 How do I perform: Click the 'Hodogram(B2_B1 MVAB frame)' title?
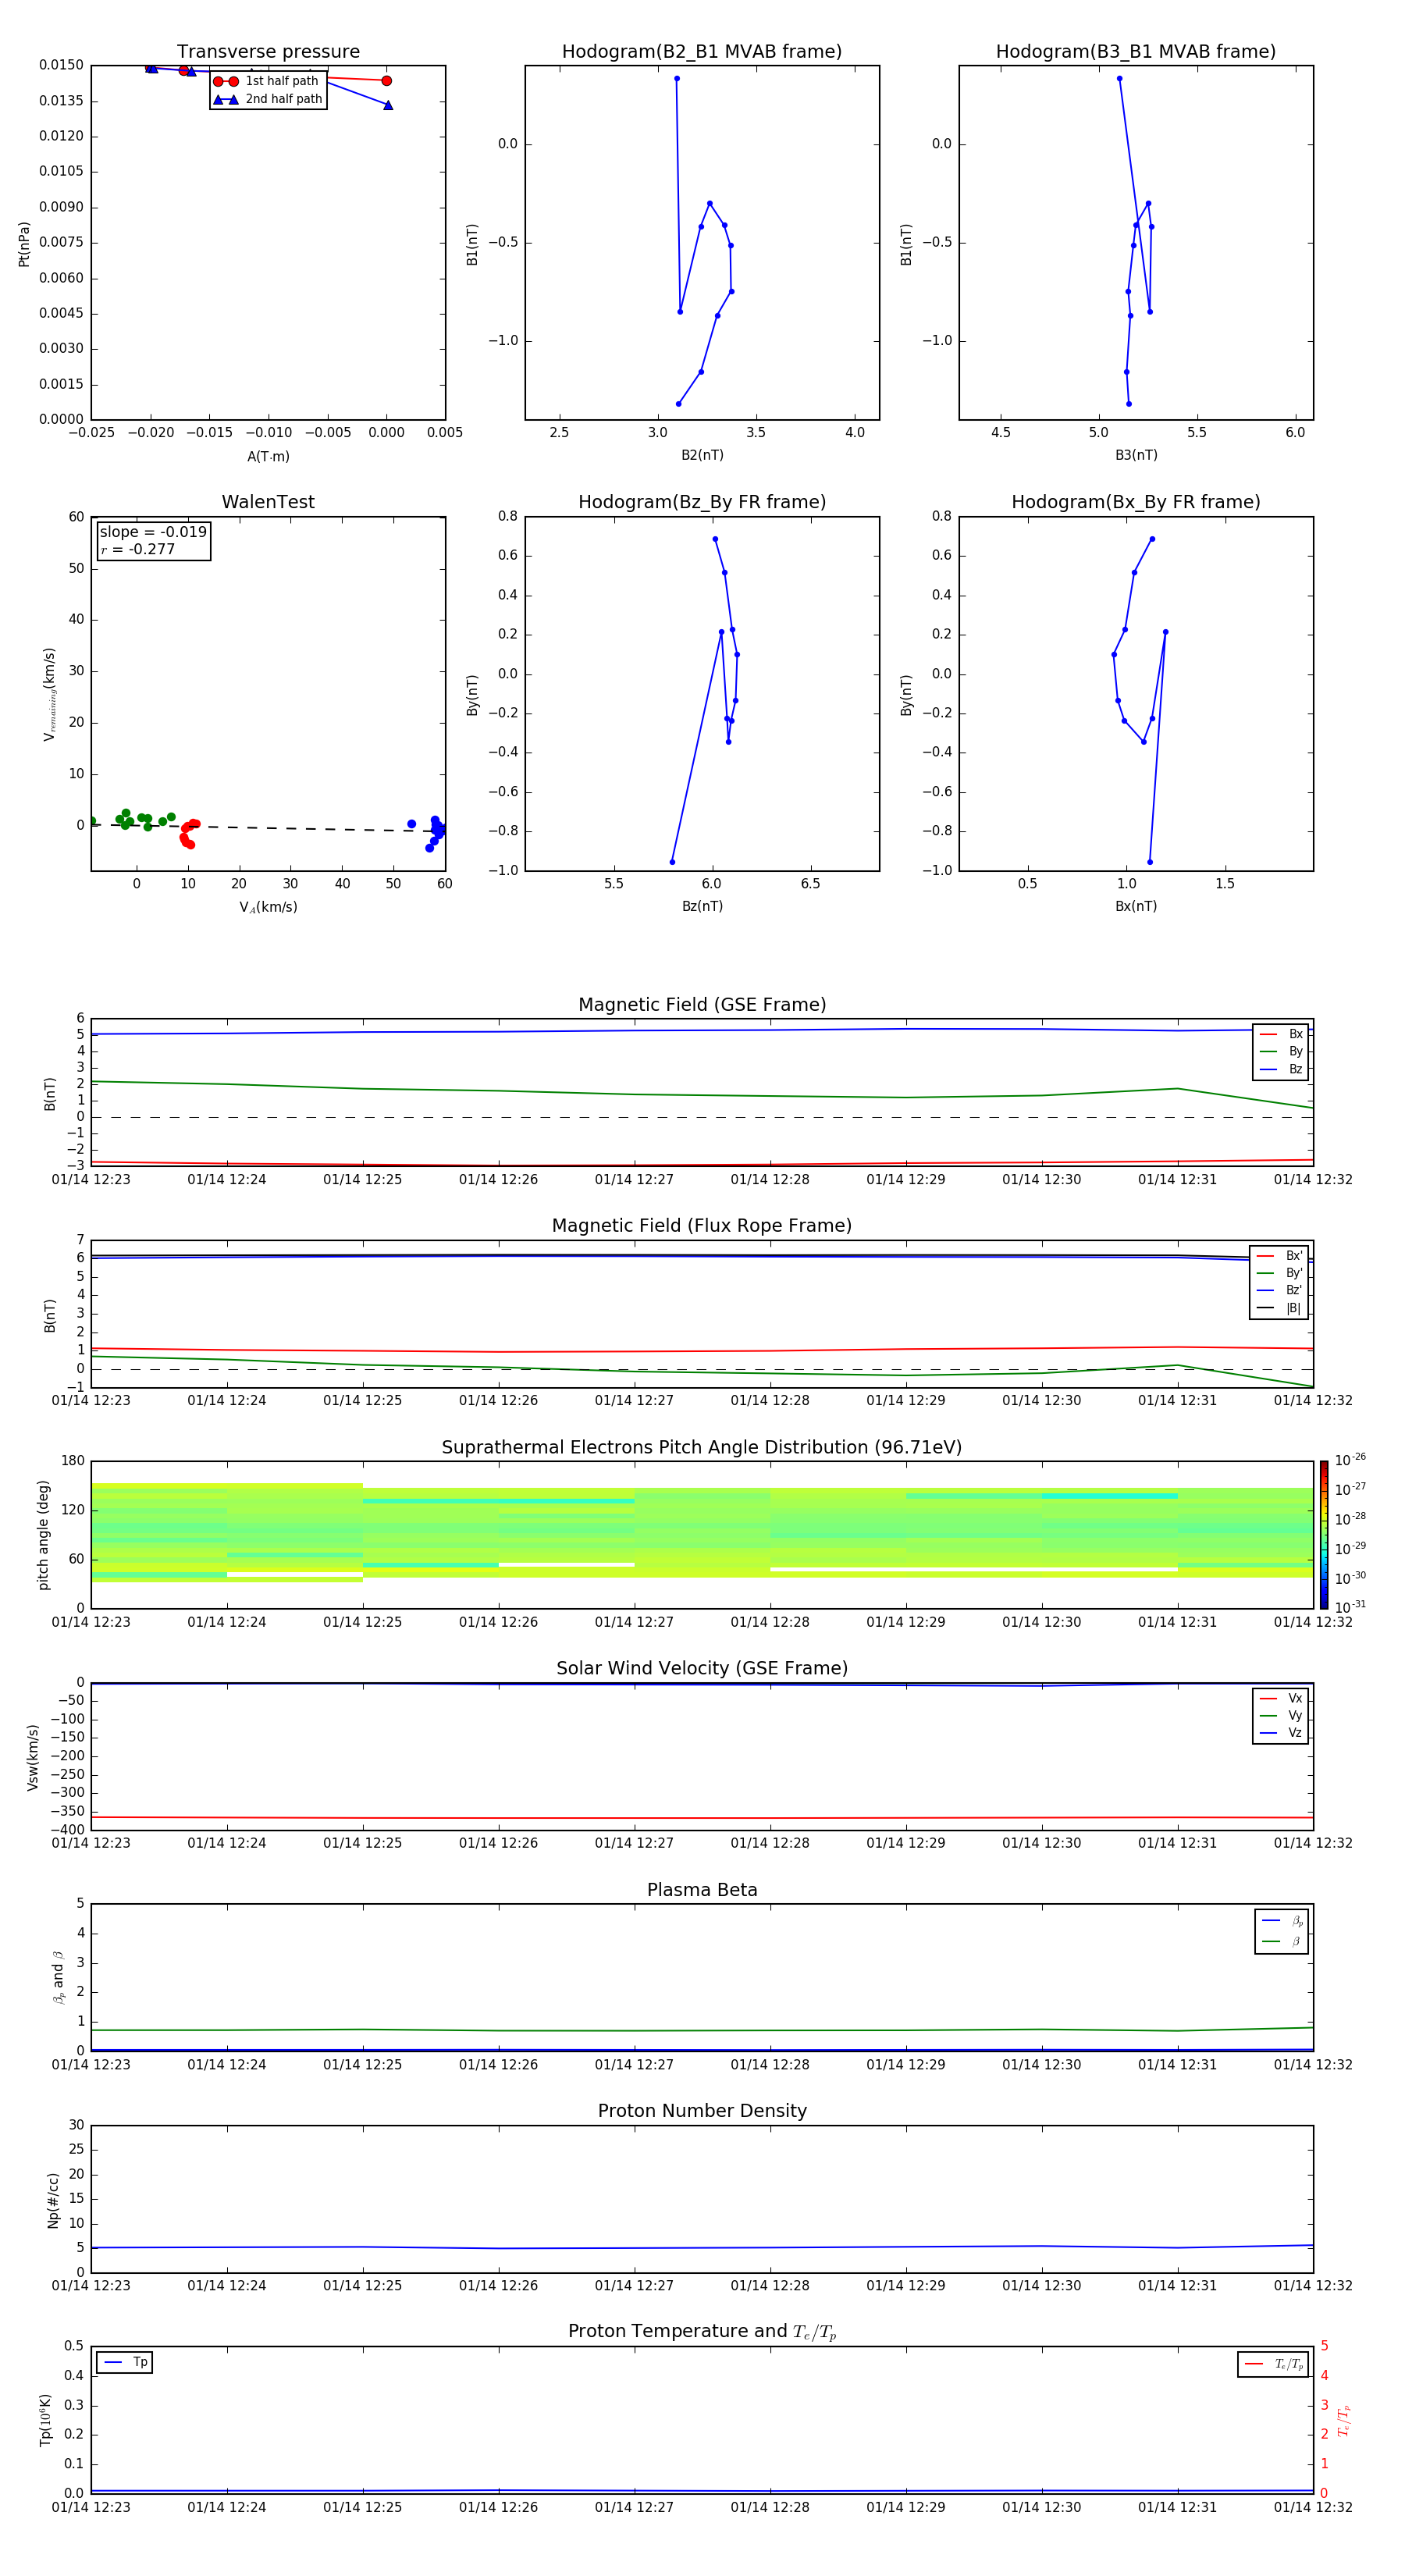tap(702, 52)
